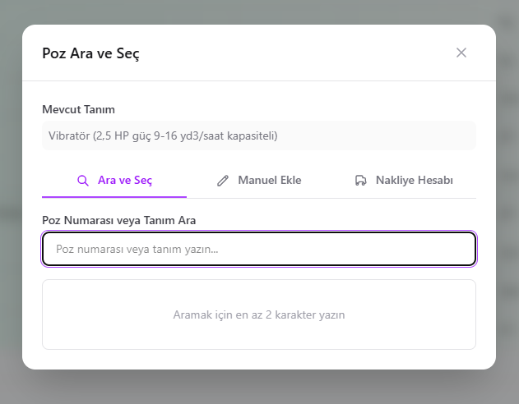Image resolution: width=519 pixels, height=404 pixels.
Task: Click the pencil icon for Manuel Ekle
Action: pyautogui.click(x=223, y=181)
